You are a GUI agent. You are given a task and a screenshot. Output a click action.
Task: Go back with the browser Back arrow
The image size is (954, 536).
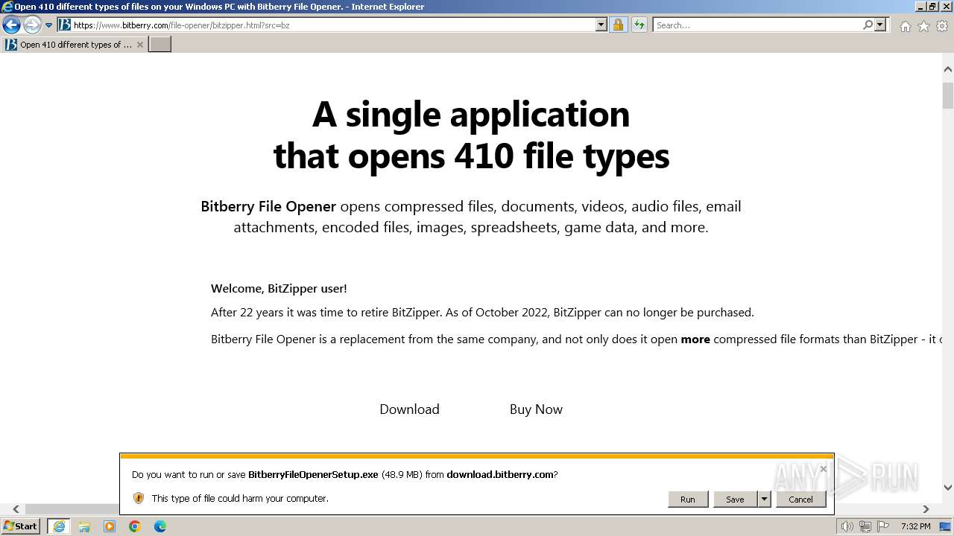(11, 25)
